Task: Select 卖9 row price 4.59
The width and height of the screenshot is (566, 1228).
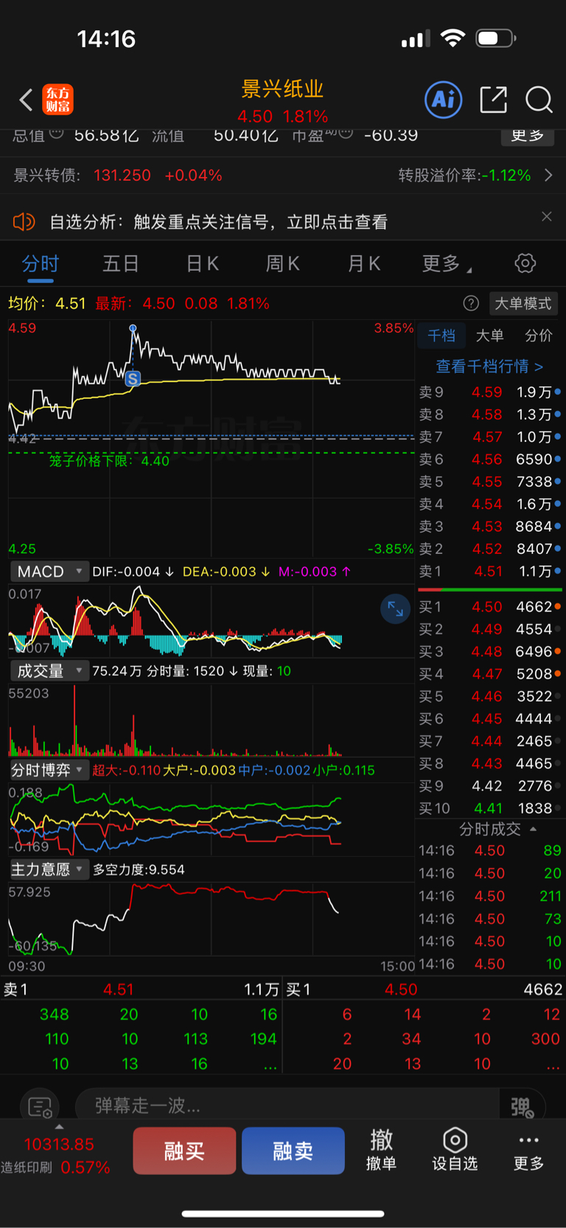Action: click(x=488, y=392)
